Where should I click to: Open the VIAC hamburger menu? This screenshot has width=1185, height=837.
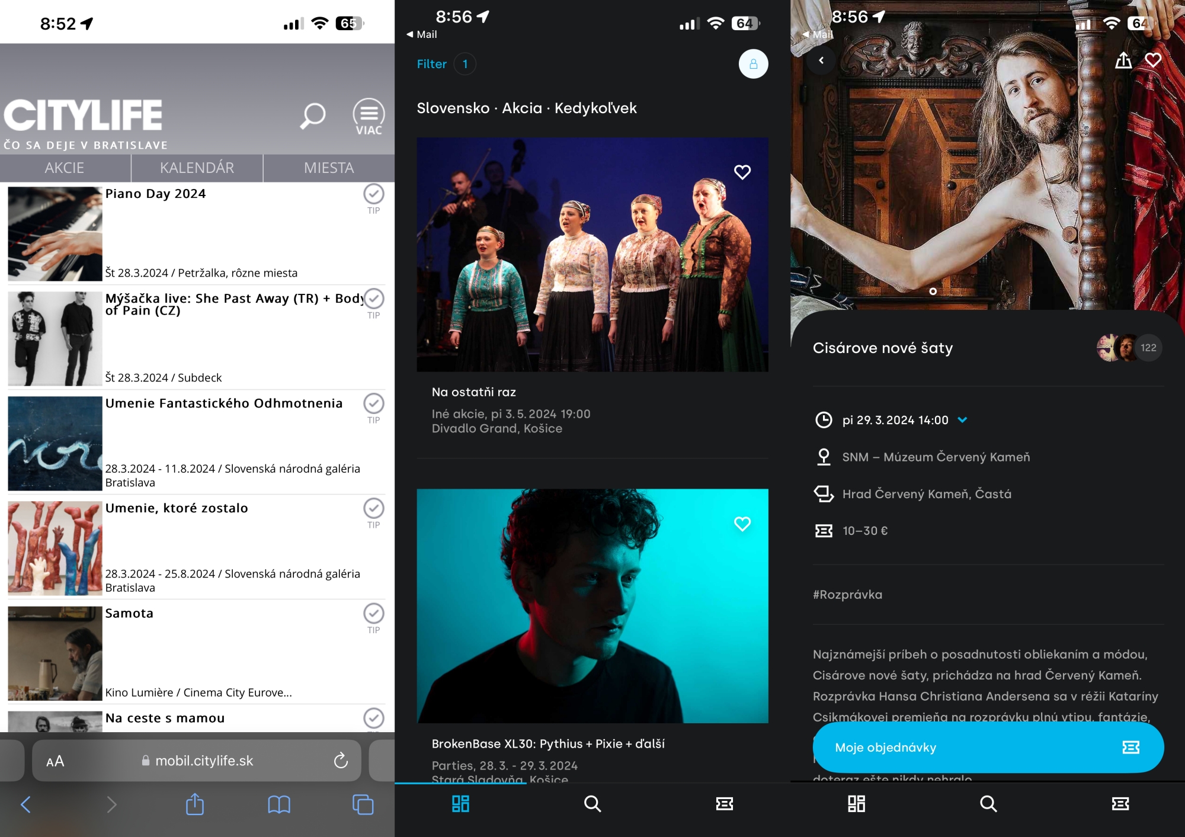[x=369, y=116]
